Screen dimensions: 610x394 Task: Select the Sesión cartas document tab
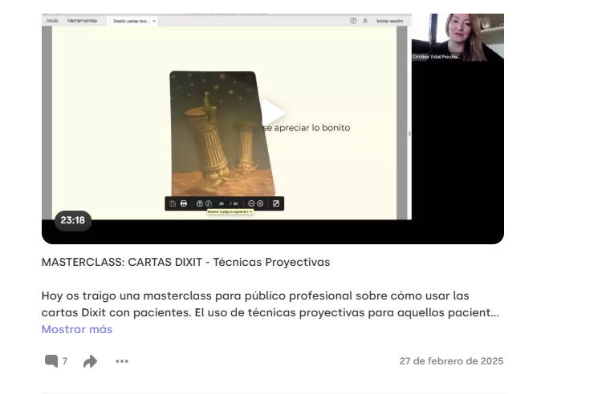pyautogui.click(x=131, y=21)
